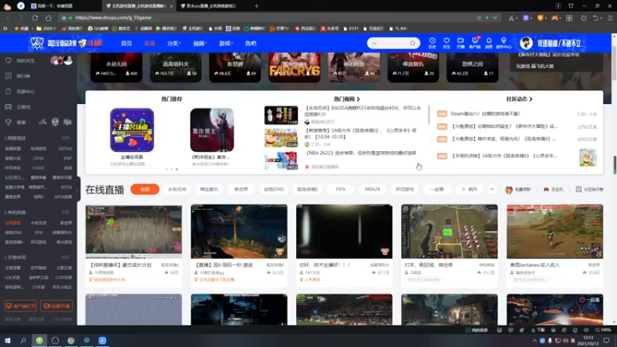Open 鱼吧 in the top navigation
The width and height of the screenshot is (617, 347).
coord(251,43)
